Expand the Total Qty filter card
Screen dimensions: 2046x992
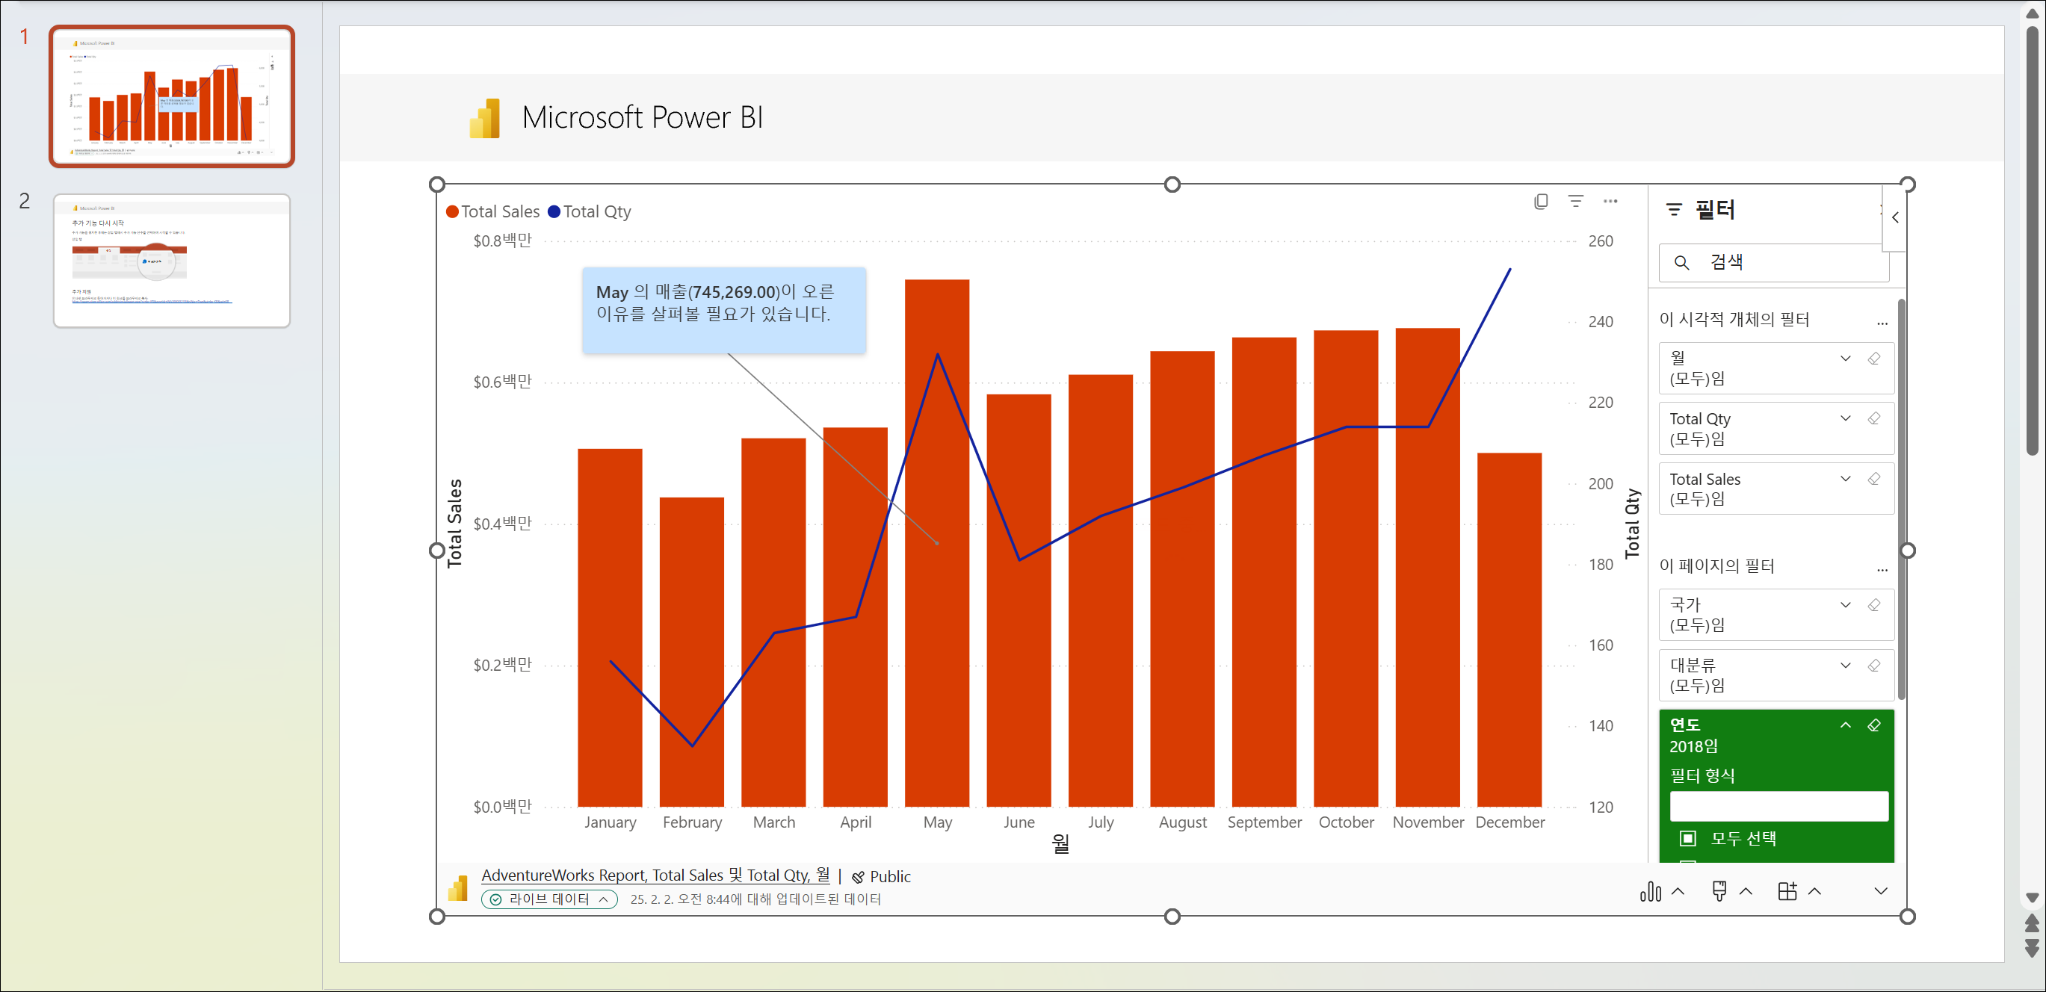[1845, 418]
